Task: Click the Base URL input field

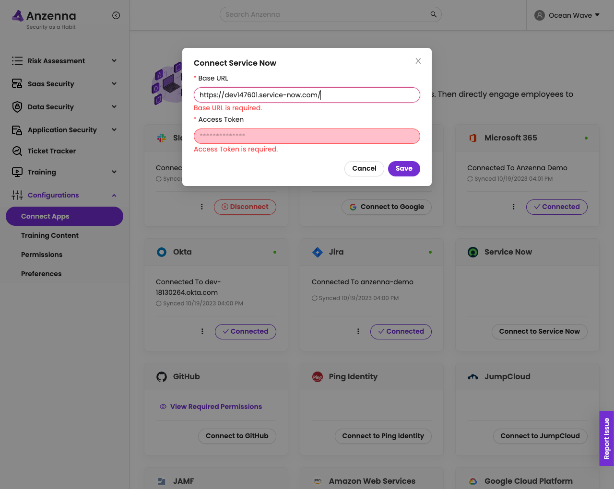Action: pyautogui.click(x=307, y=95)
